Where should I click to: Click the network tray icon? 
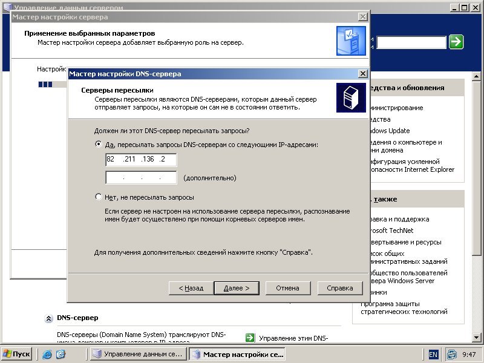tap(452, 355)
